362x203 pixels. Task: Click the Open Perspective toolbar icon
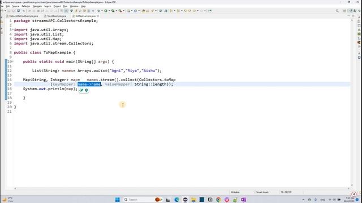[344, 11]
